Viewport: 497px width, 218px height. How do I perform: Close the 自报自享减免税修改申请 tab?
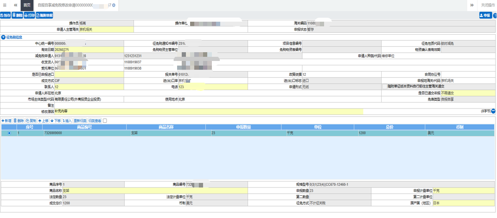point(114,5)
